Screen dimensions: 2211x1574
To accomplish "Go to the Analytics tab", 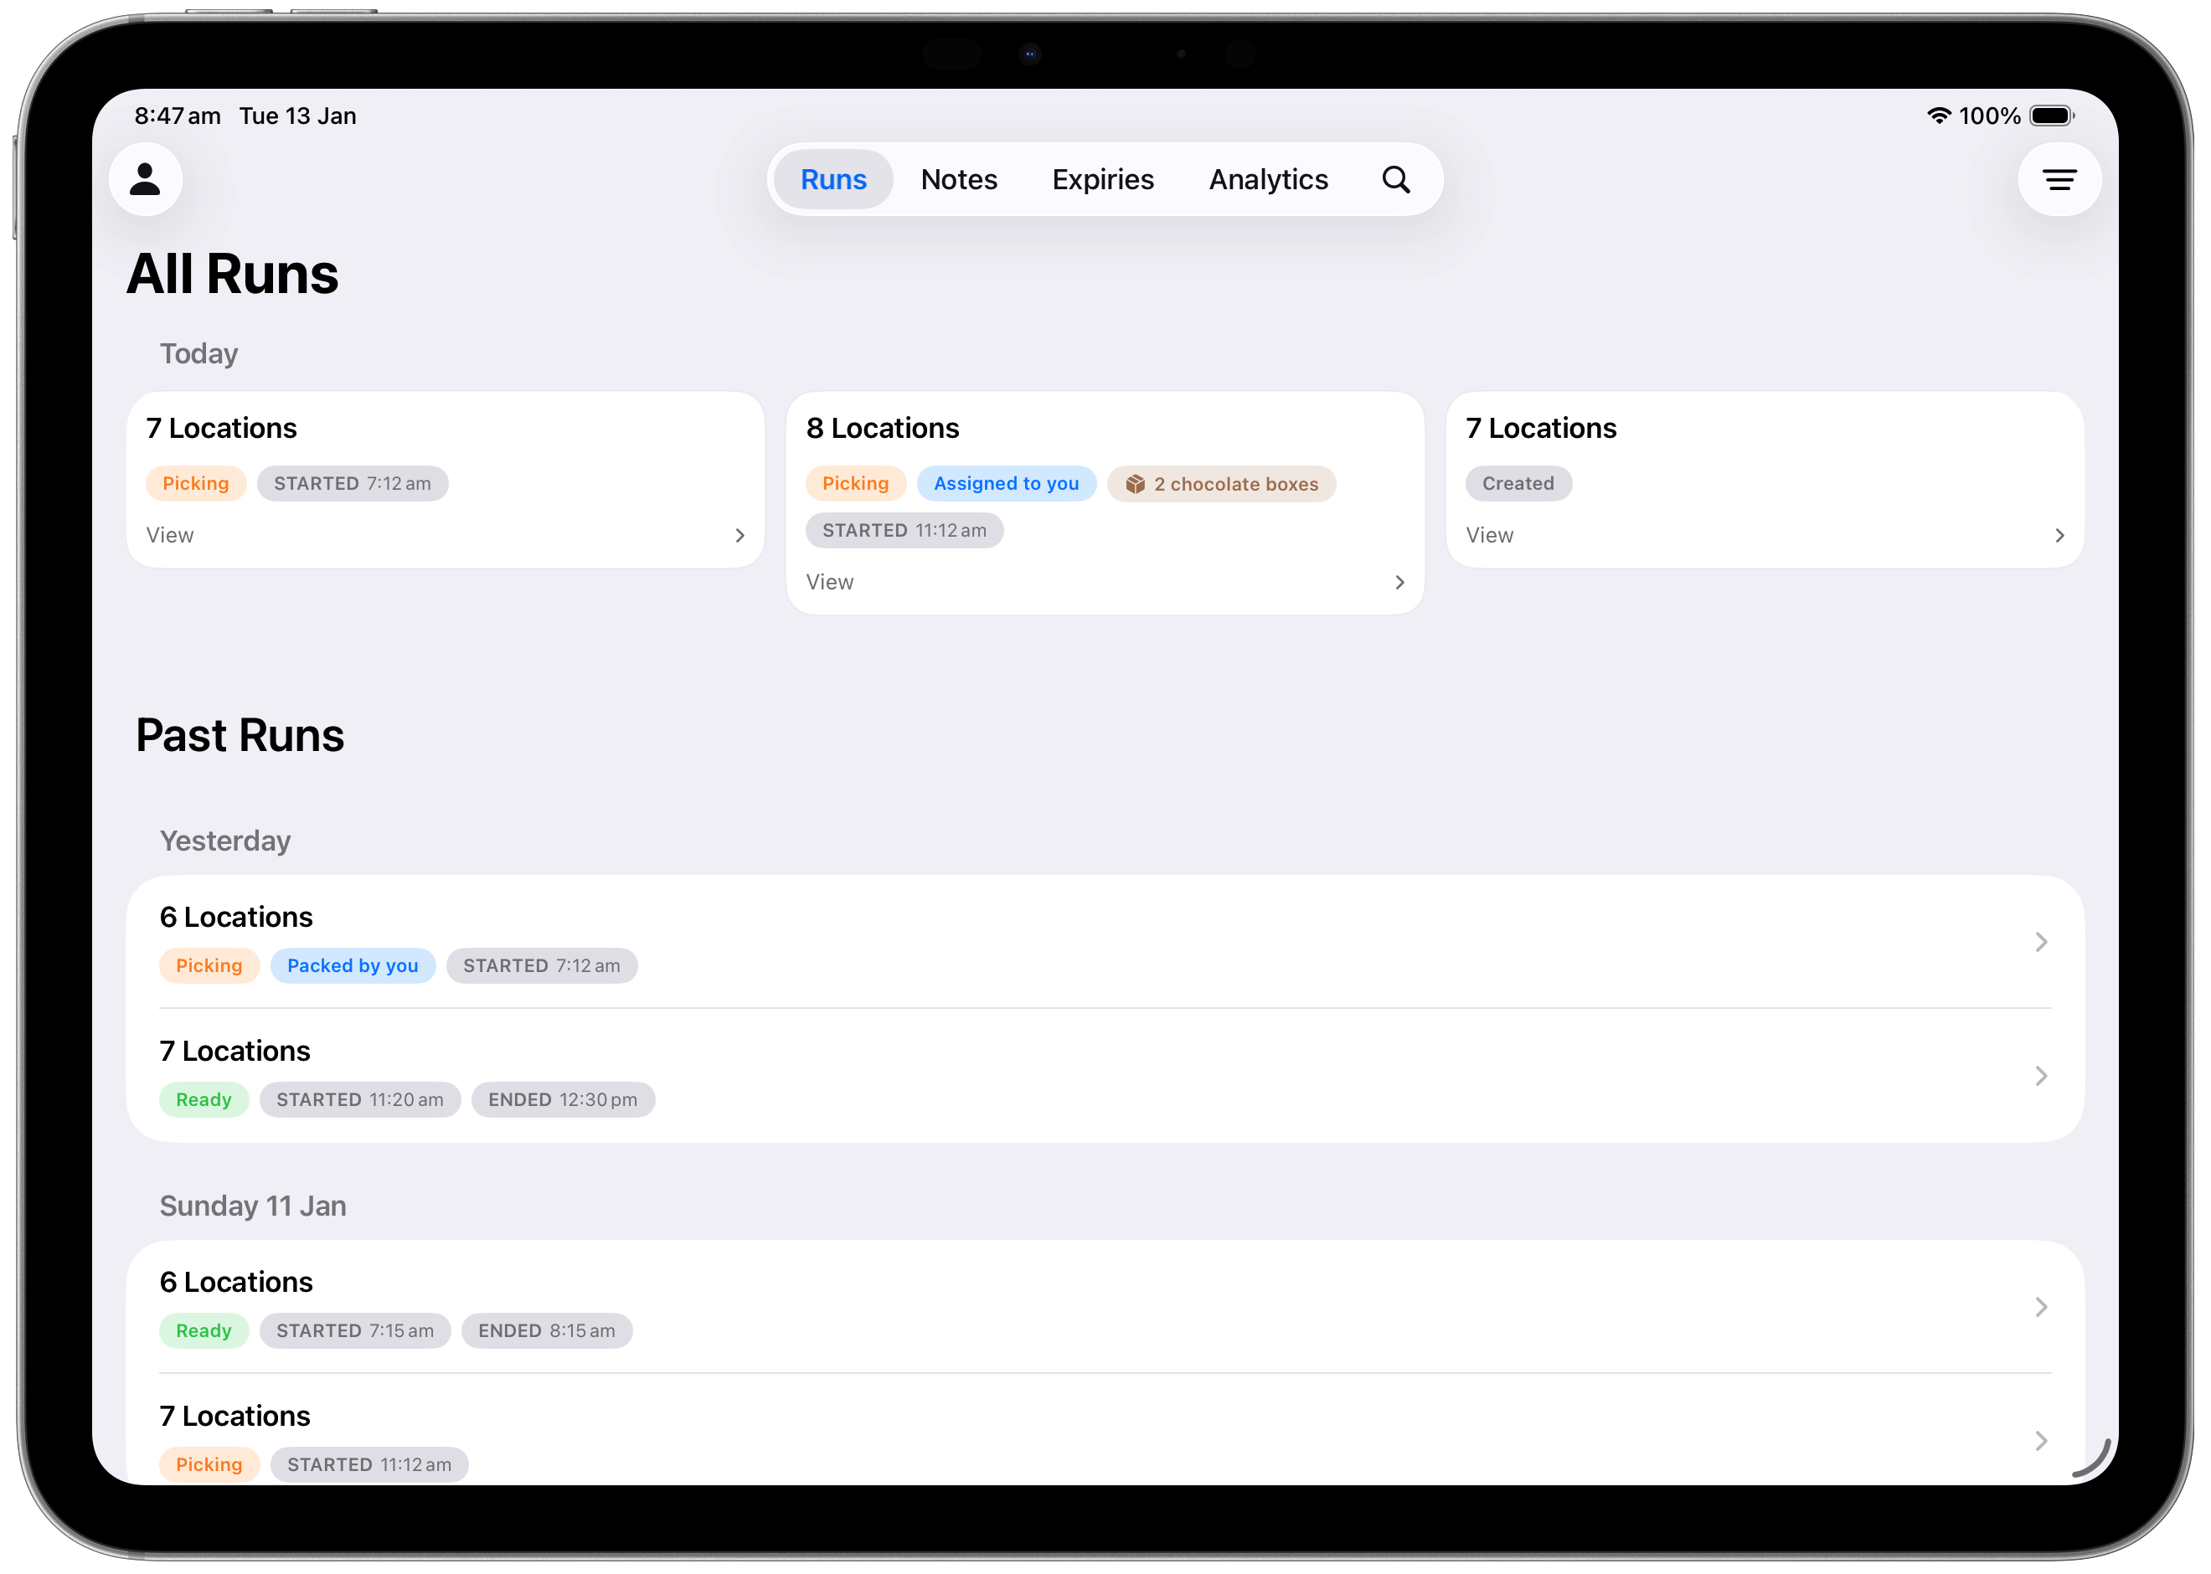I will [1267, 179].
